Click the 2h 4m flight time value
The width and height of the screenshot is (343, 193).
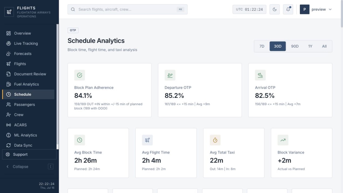coord(151,161)
